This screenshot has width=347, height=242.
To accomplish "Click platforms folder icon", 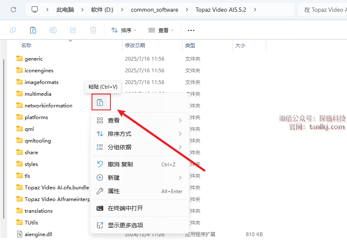I will 20,117.
